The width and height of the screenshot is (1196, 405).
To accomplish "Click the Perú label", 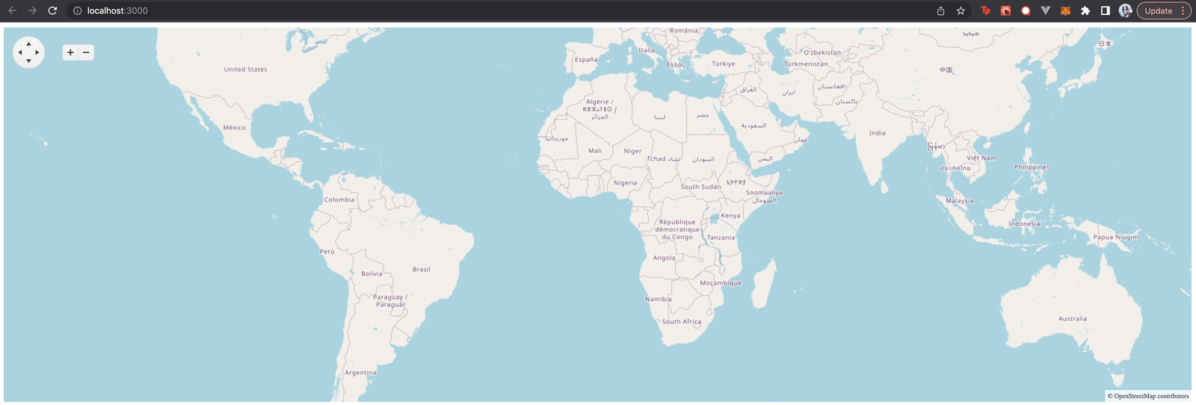I will [x=327, y=251].
